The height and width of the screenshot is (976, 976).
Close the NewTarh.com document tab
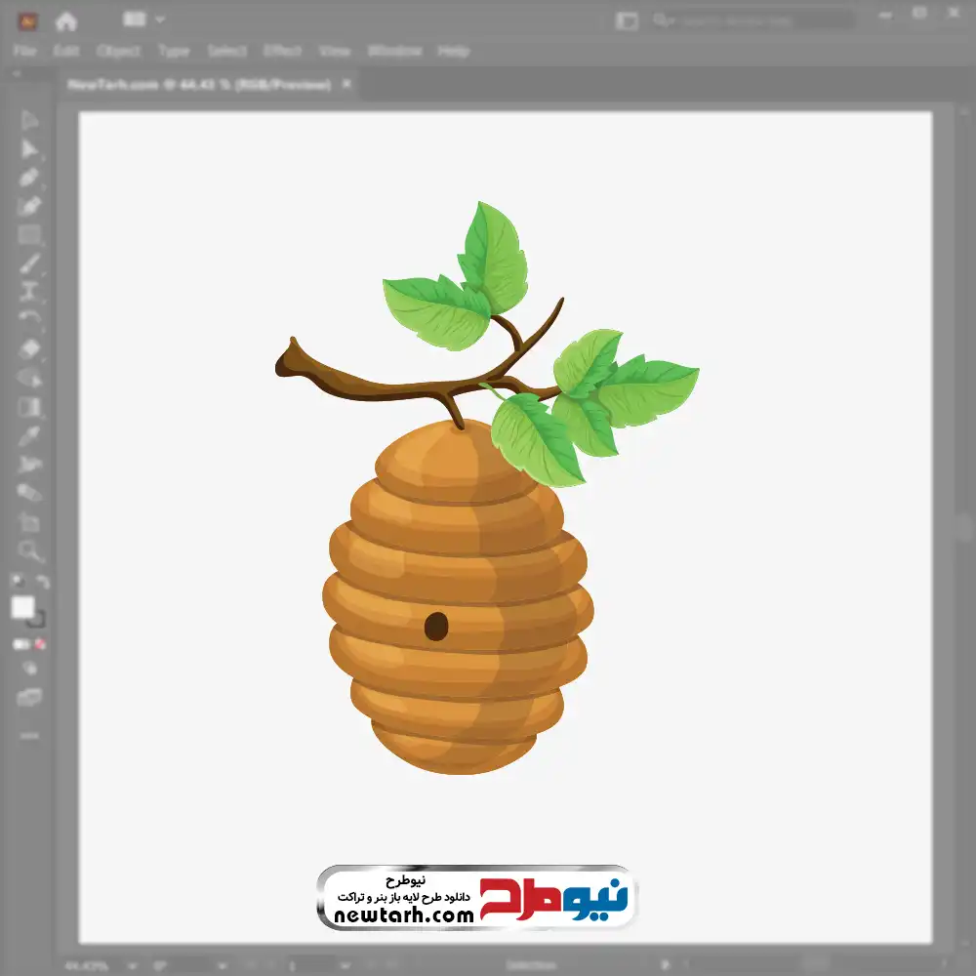point(346,85)
